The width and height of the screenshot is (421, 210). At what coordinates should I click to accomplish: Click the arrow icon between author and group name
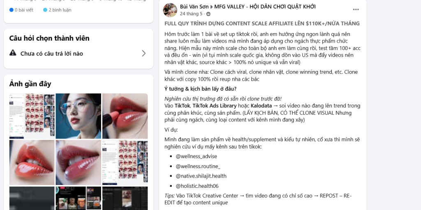(212, 7)
